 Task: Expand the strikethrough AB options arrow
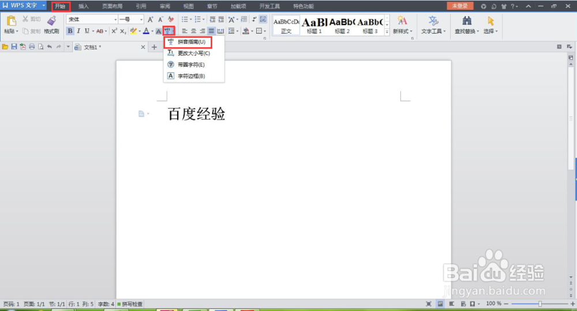point(106,31)
